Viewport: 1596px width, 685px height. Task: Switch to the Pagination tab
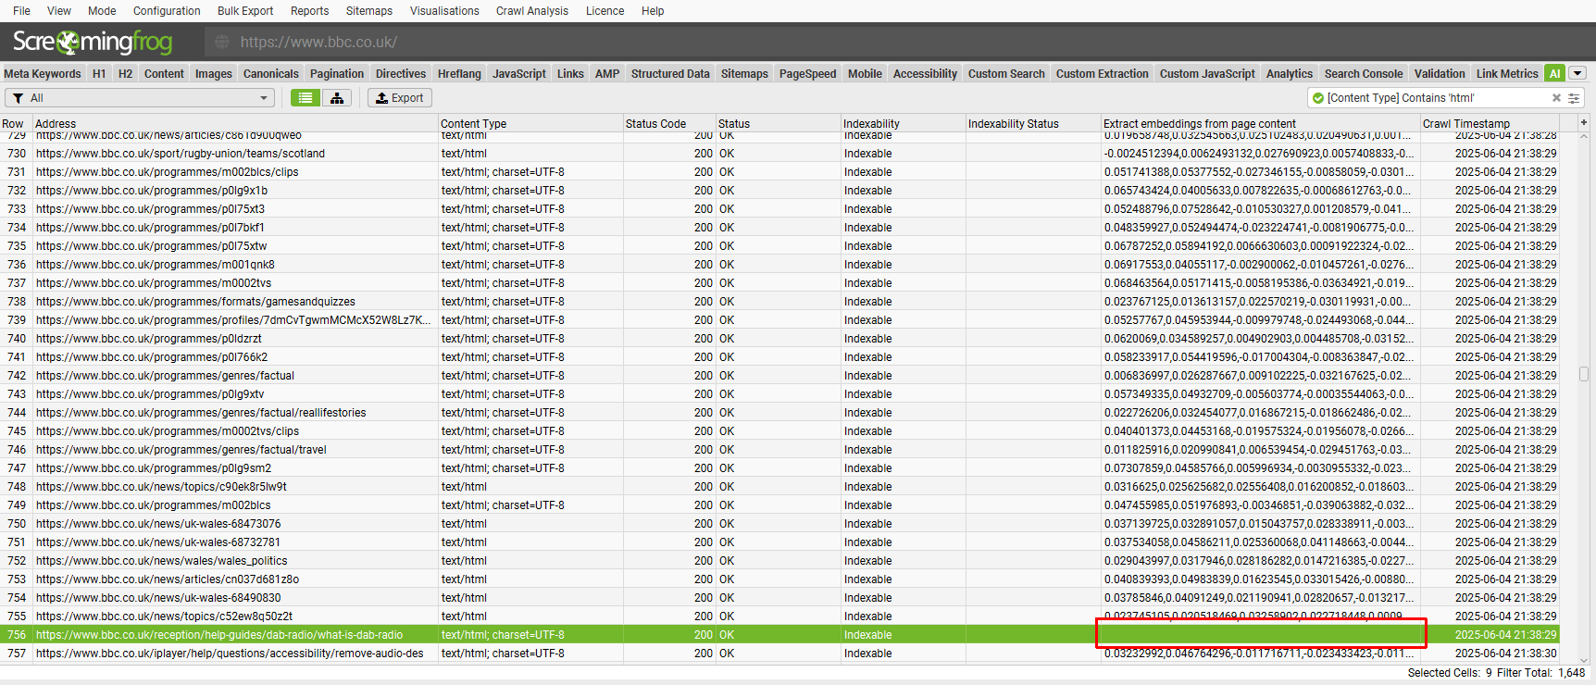(x=337, y=73)
